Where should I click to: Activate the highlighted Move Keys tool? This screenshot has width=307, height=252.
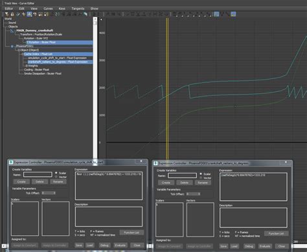tap(29, 14)
